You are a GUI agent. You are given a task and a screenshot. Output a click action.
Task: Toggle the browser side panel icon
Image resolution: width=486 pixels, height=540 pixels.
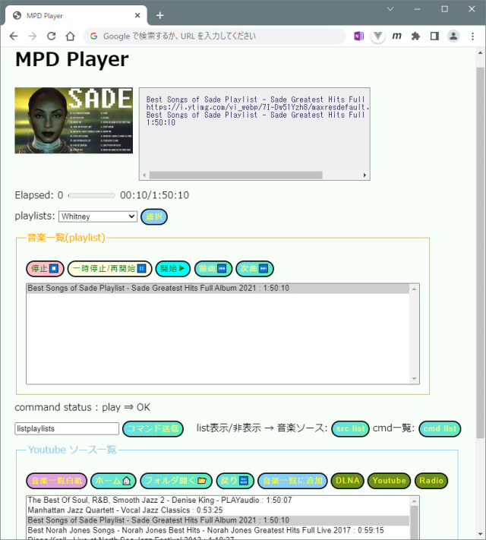[434, 36]
